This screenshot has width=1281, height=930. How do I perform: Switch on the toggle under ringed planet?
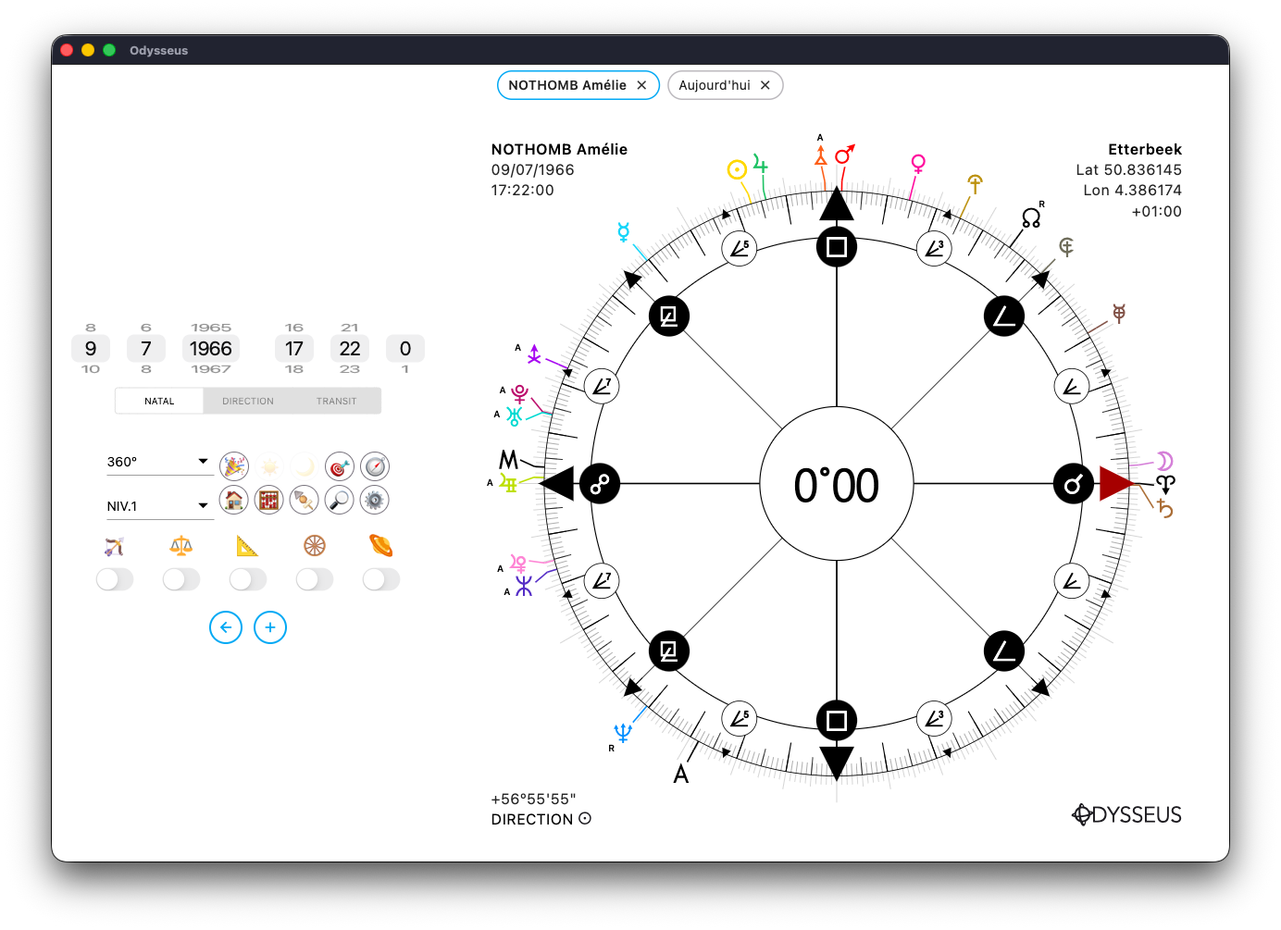coord(381,579)
